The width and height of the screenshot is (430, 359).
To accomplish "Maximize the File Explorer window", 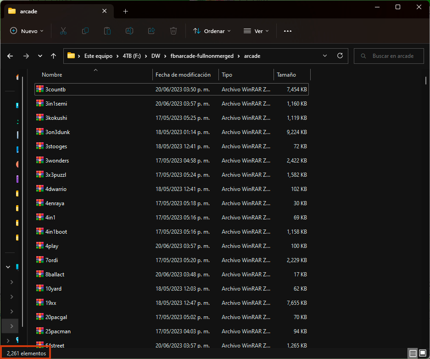I will (x=398, y=7).
